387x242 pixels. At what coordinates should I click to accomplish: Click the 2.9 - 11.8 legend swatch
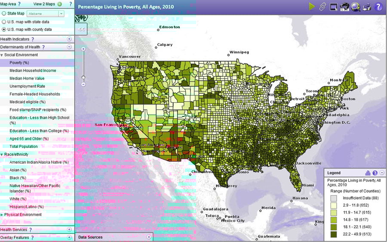click(x=333, y=205)
